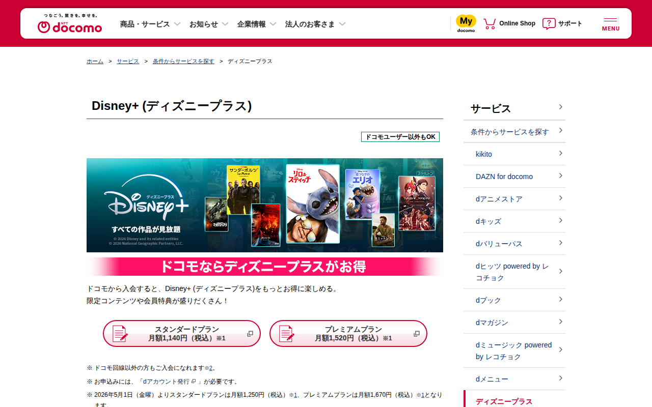
Task: Click the chevron next to dメニュー
Action: [x=560, y=378]
